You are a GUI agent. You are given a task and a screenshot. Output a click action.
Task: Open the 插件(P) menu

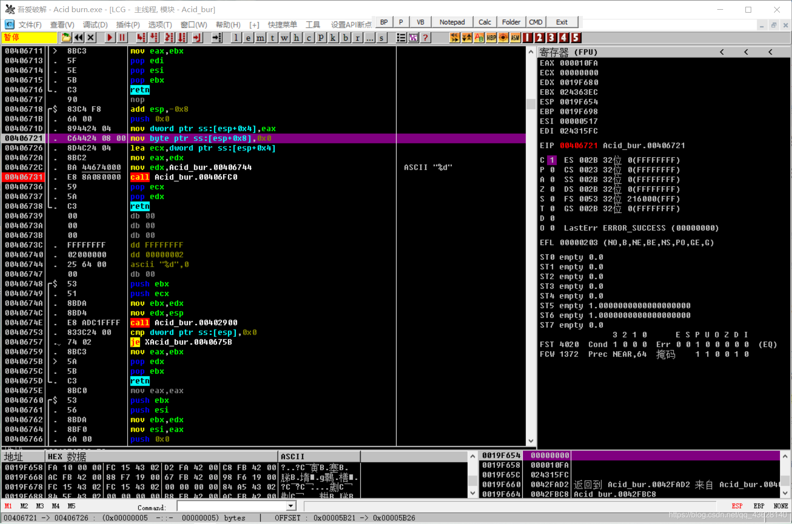click(128, 25)
